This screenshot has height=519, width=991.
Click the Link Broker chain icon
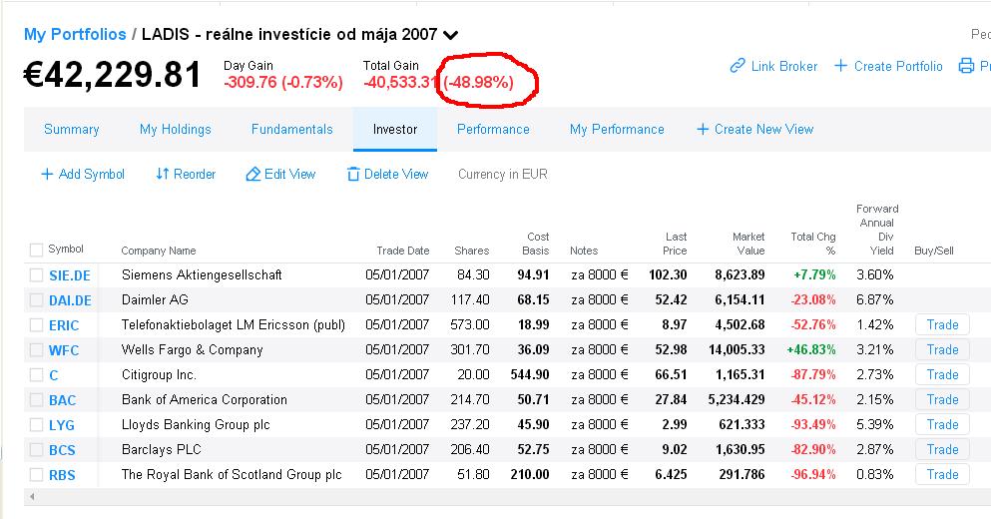point(737,66)
